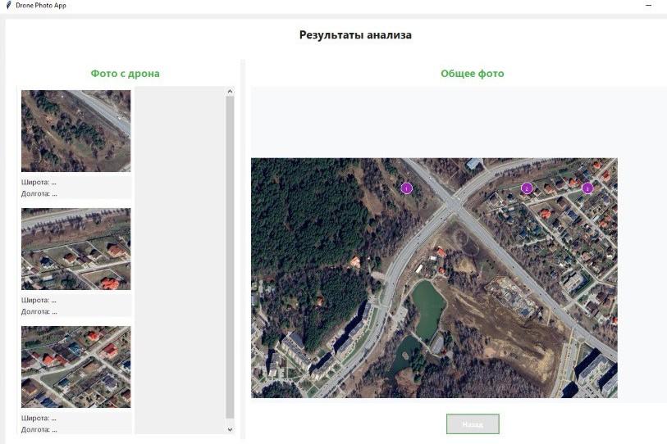The height and width of the screenshot is (444, 667).
Task: Minimize the Drone Photo App window
Action: coord(649,6)
